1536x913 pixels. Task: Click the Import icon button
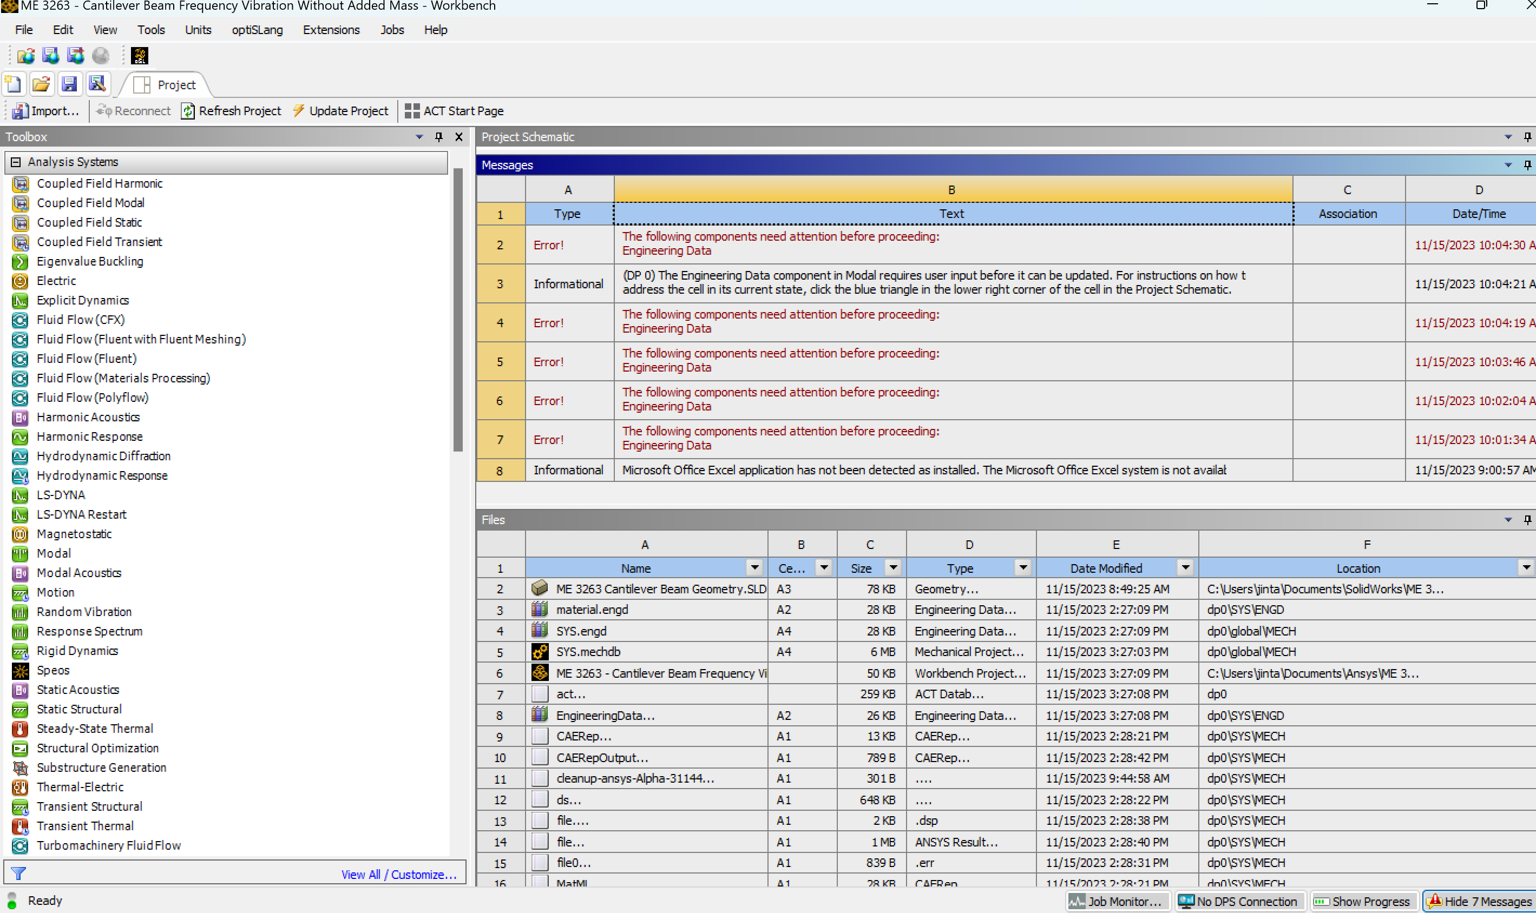[45, 111]
